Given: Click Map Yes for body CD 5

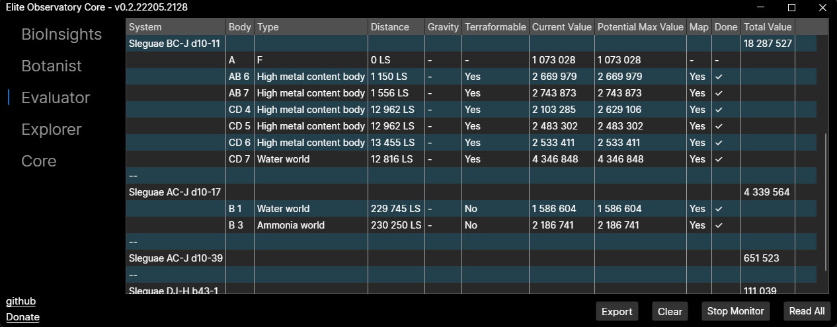Looking at the screenshot, I should pos(697,126).
